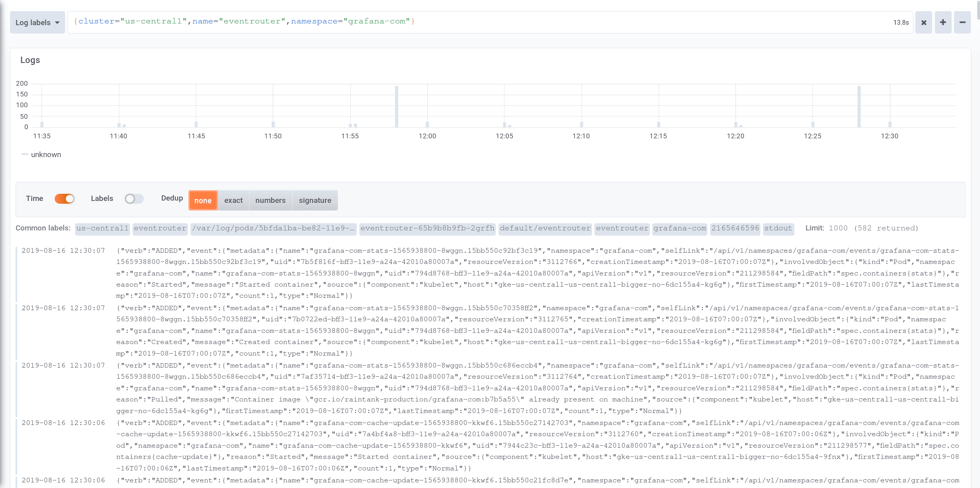Add a query row with plus icon

tap(943, 23)
